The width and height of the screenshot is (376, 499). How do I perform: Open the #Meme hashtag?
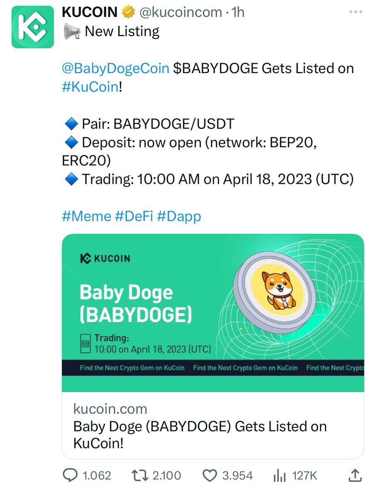pos(86,216)
